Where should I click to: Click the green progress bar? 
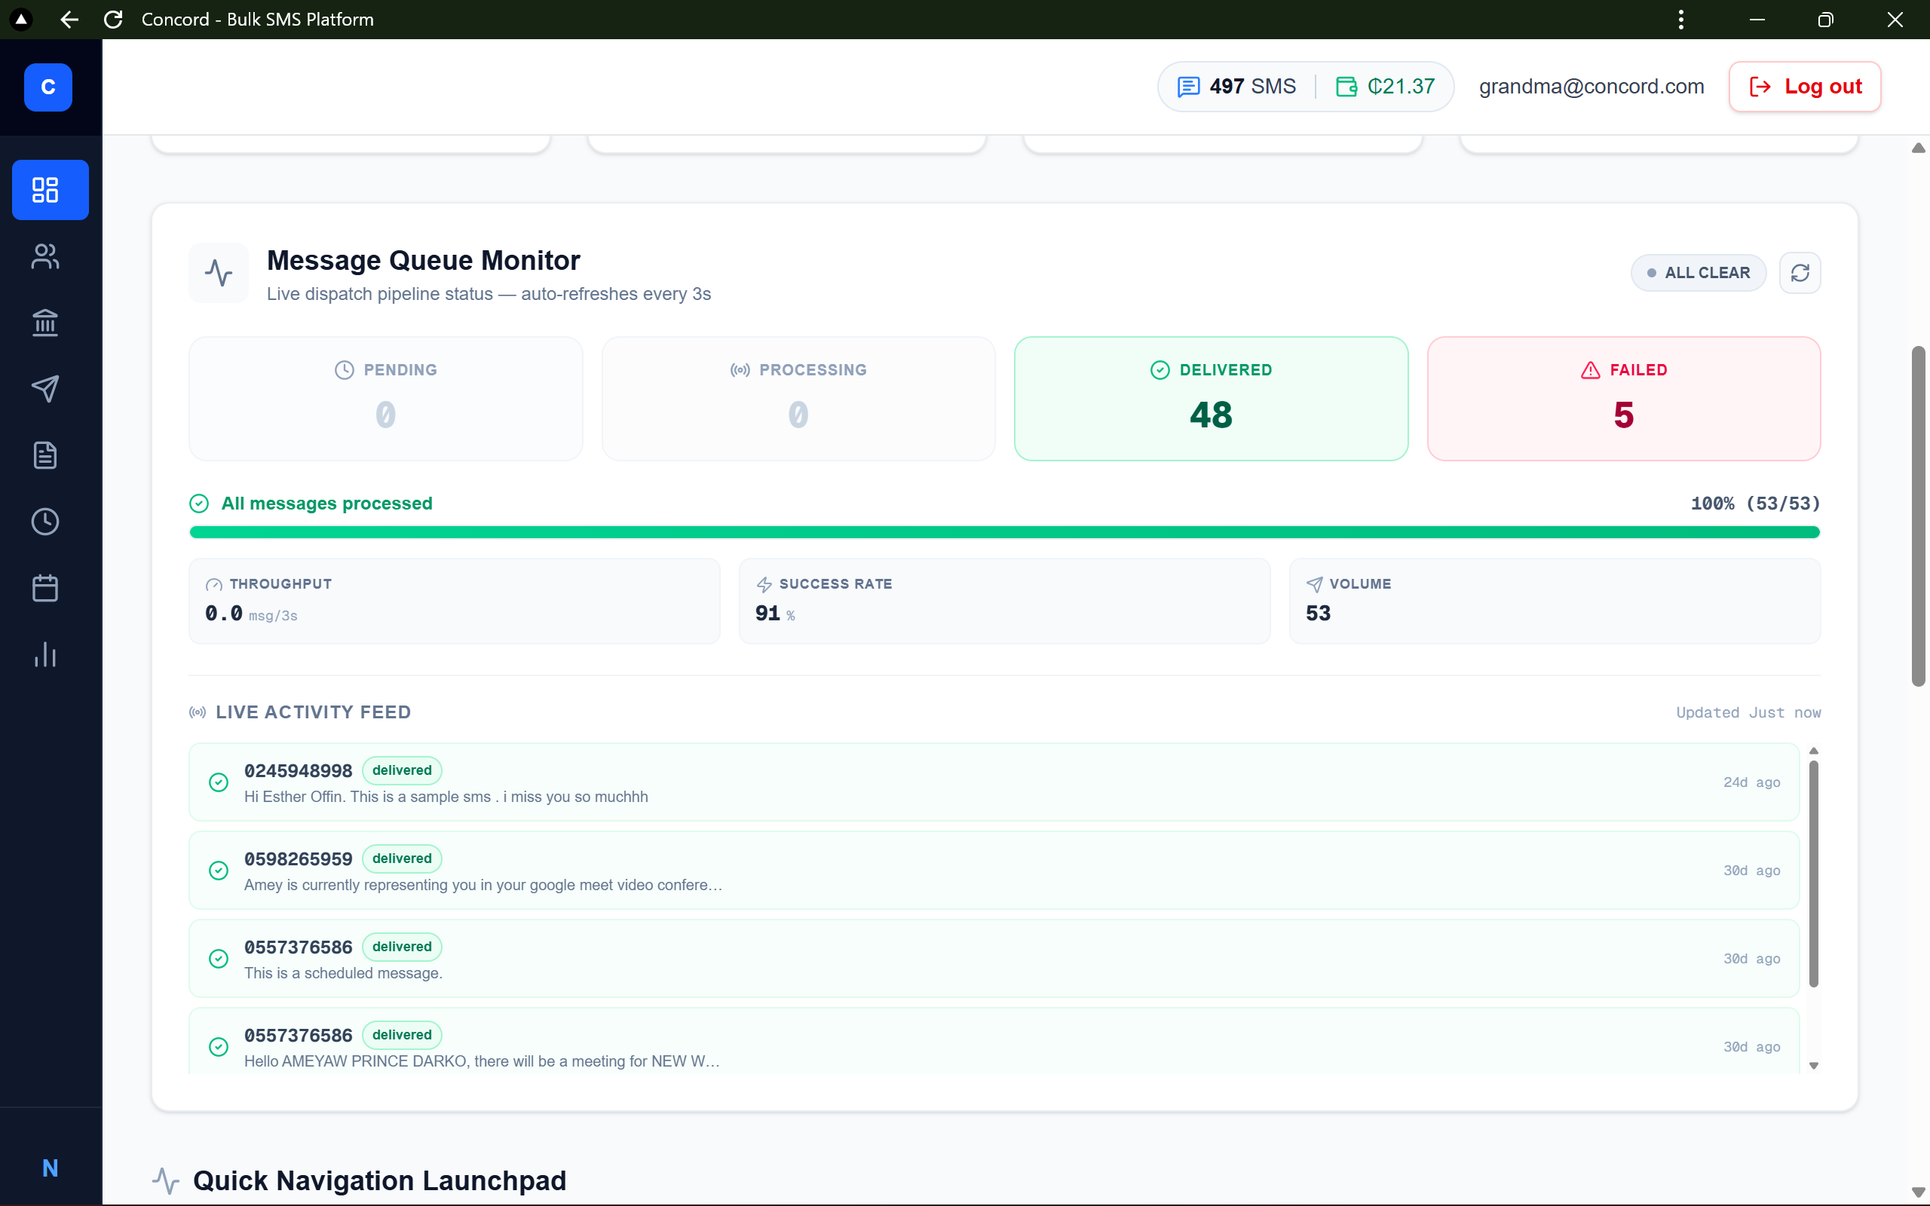tap(1005, 532)
